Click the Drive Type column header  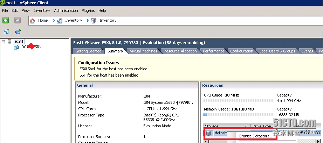point(262,126)
